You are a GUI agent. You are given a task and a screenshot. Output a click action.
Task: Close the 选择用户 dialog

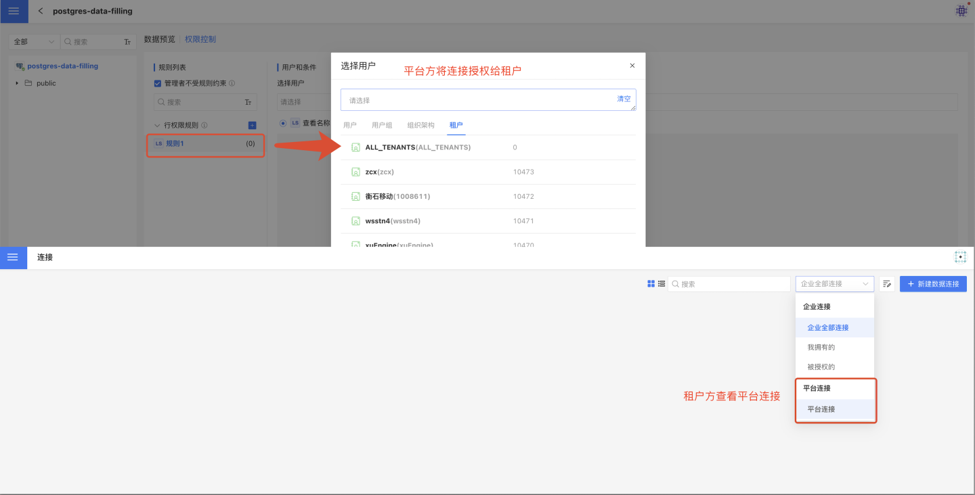pyautogui.click(x=632, y=66)
